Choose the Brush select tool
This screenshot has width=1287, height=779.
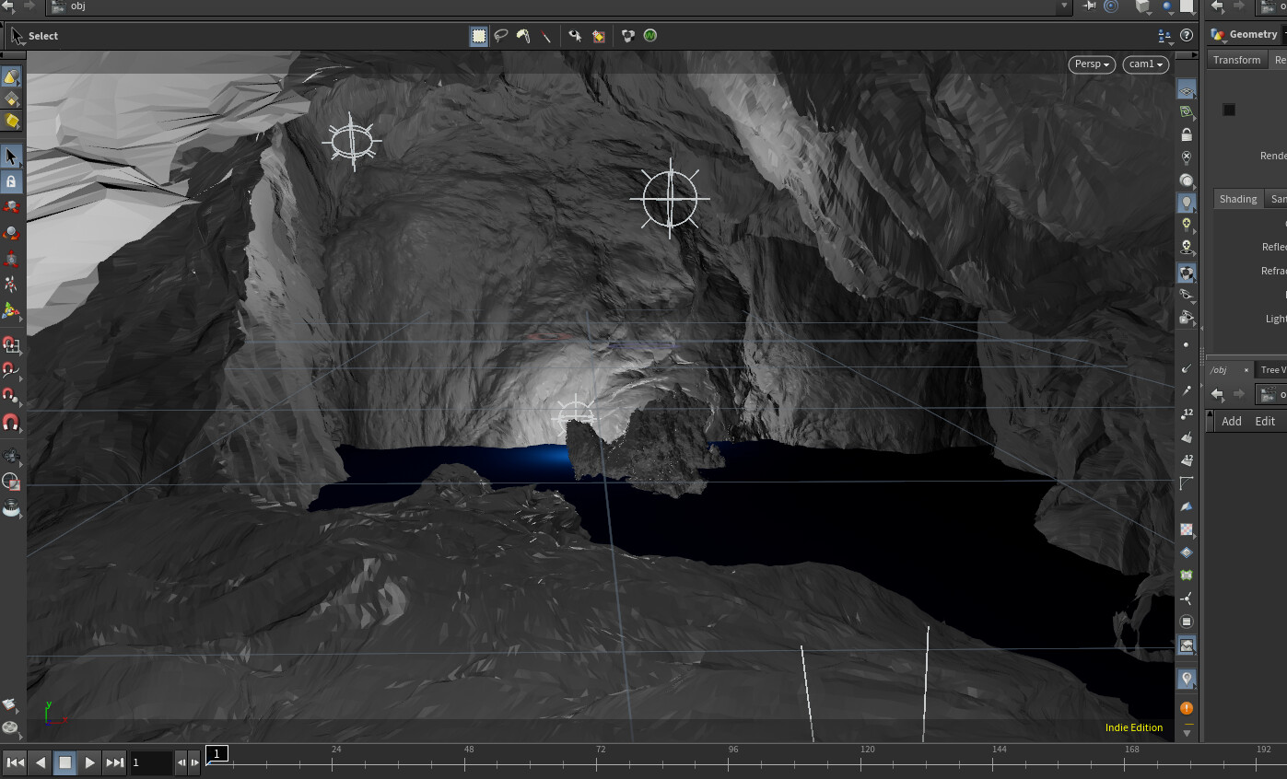(522, 36)
